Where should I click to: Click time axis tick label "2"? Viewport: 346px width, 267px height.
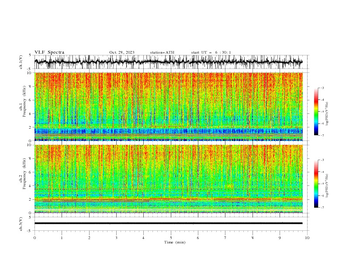(x=89, y=238)
